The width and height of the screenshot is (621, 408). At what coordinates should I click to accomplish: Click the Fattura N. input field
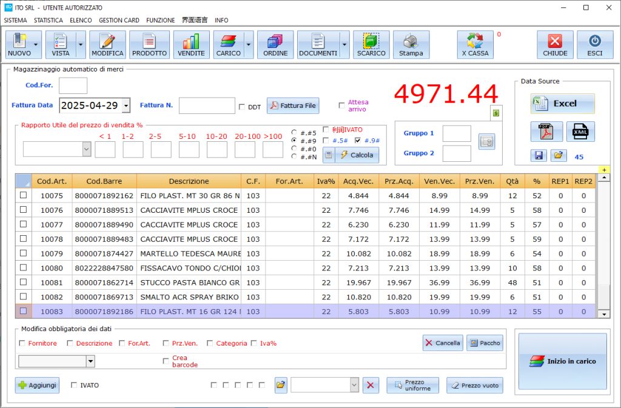(x=207, y=105)
